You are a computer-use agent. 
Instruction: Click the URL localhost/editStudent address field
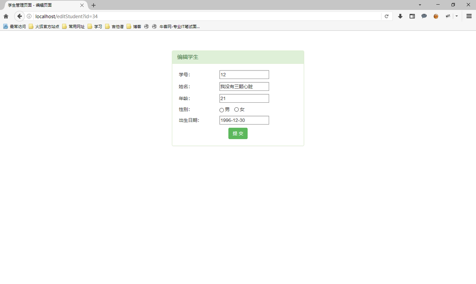pos(207,16)
